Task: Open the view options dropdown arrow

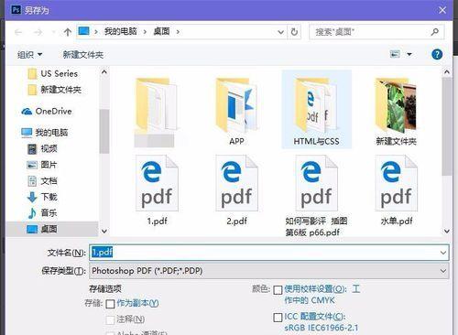Action: [x=409, y=55]
